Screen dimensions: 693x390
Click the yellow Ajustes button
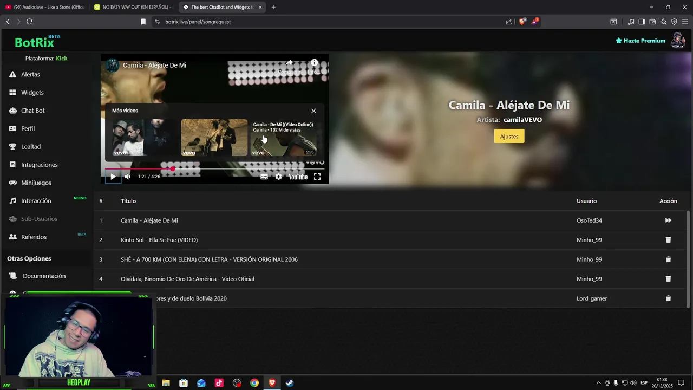(509, 136)
